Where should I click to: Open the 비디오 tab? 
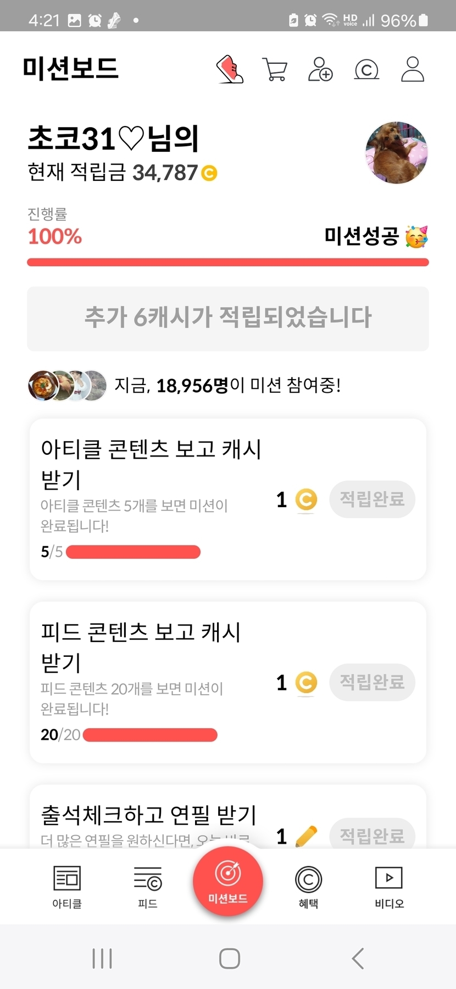(x=389, y=887)
